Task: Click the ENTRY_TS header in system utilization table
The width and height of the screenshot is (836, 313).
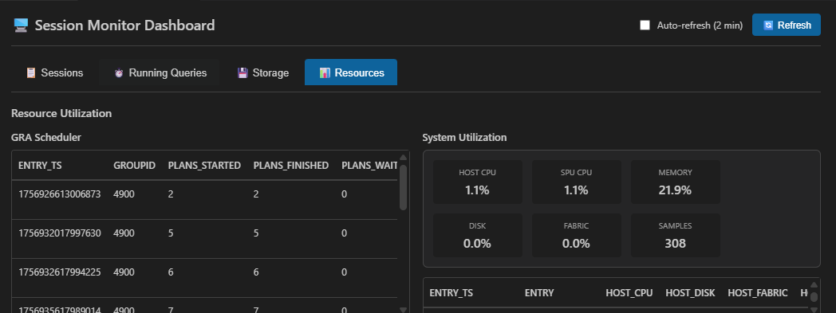Action: tap(451, 293)
